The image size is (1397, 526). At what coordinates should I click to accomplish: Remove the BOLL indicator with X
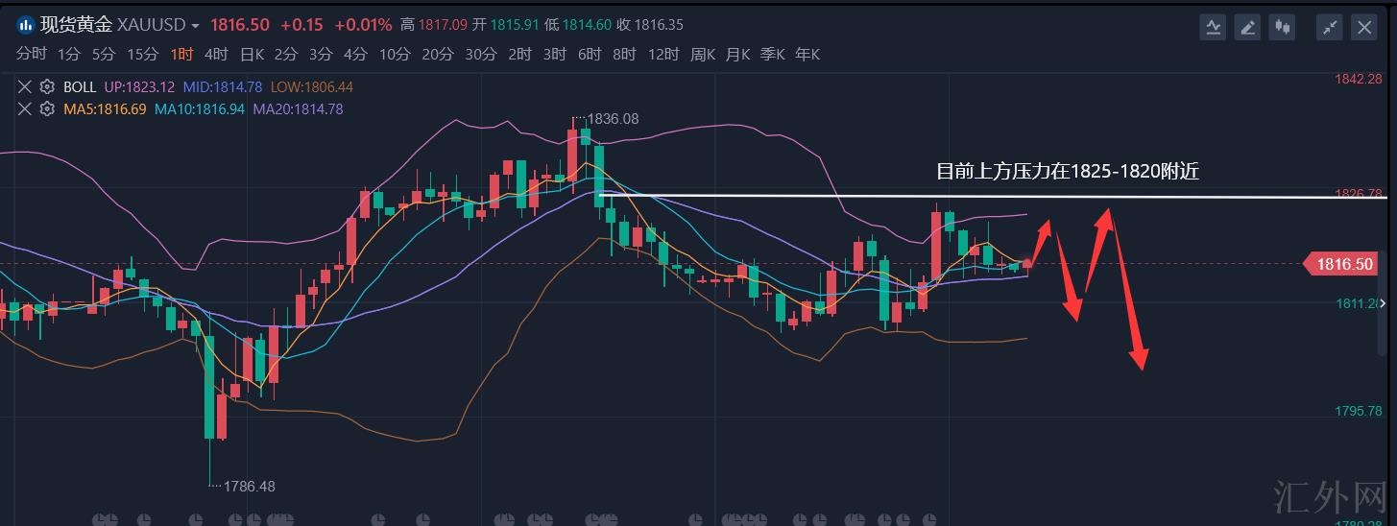pyautogui.click(x=25, y=87)
